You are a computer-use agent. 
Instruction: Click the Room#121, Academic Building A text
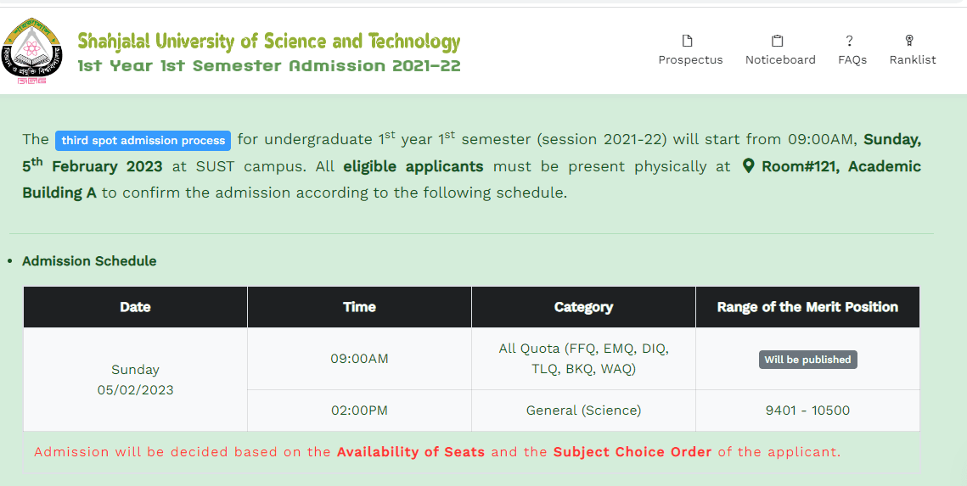coord(472,179)
